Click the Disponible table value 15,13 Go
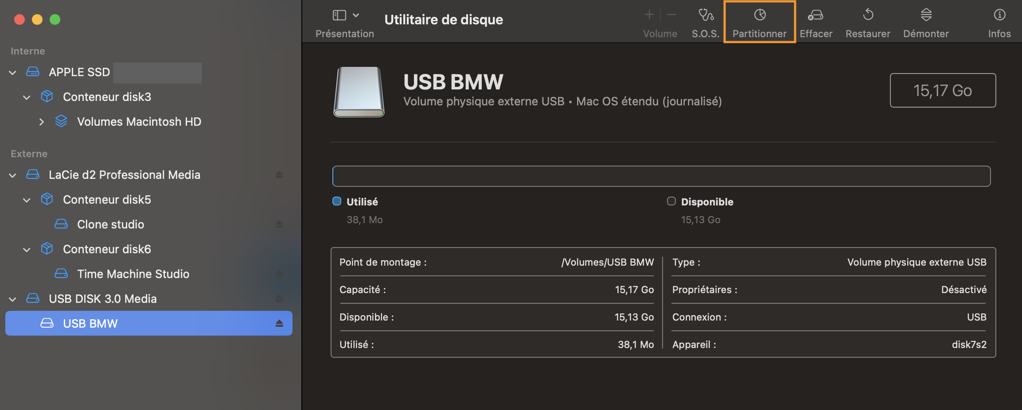1022x410 pixels. (x=634, y=317)
